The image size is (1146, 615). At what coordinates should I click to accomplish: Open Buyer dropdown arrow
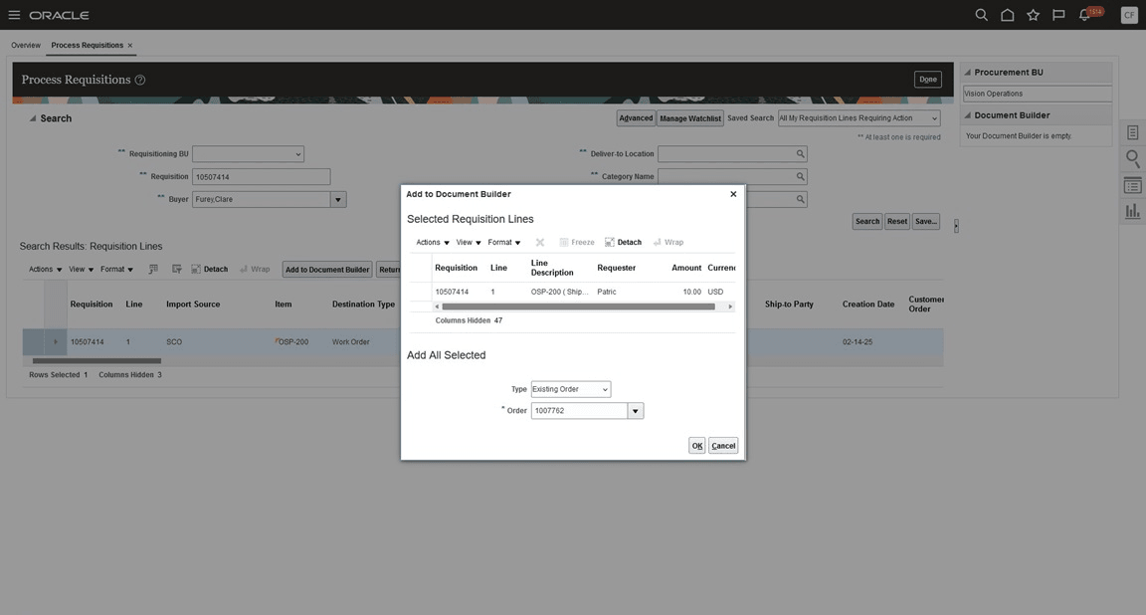click(337, 200)
